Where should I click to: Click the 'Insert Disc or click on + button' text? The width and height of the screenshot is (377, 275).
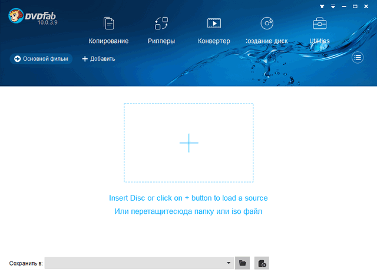[x=188, y=198]
